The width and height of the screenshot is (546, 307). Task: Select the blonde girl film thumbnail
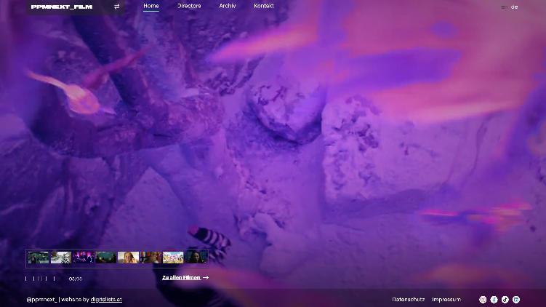[128, 258]
